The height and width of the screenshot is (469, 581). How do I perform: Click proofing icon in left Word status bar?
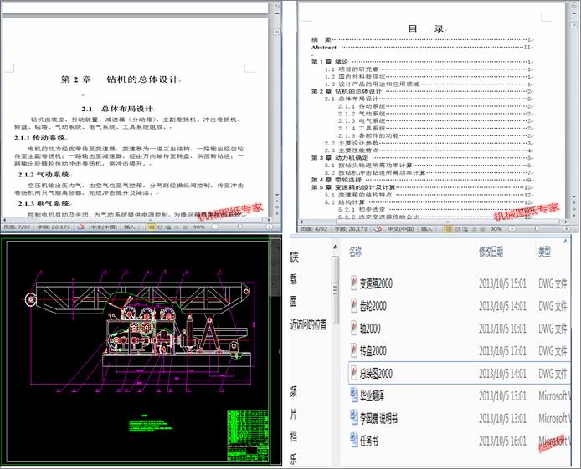[x=80, y=227]
